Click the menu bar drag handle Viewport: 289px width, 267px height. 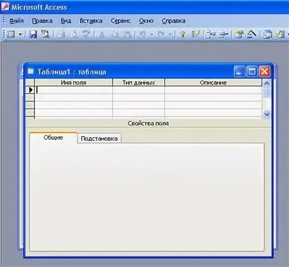tap(3, 20)
